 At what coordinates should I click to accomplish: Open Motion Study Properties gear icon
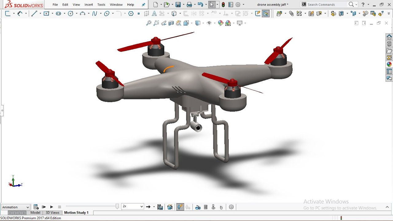coord(231,207)
